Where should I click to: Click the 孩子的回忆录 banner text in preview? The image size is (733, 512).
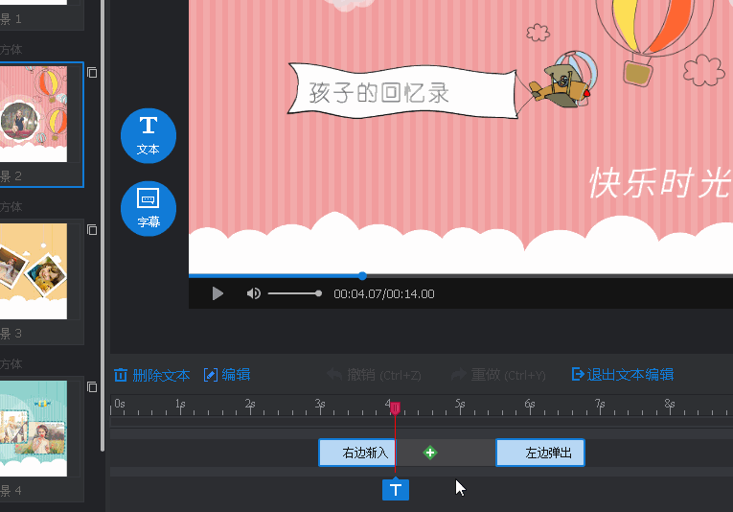pyautogui.click(x=378, y=93)
